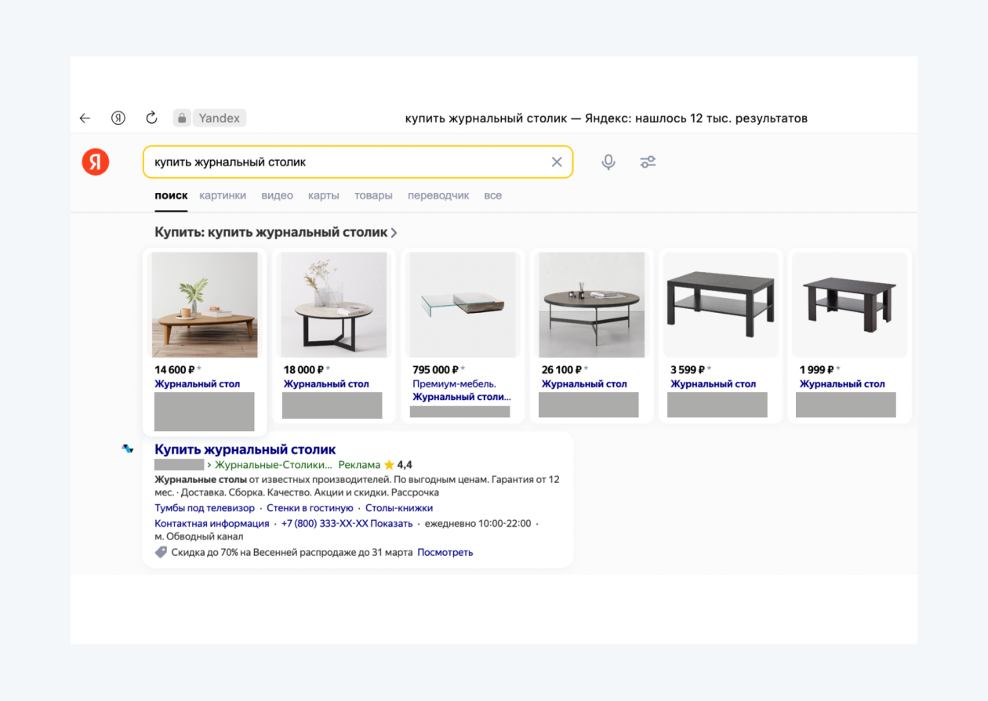
Task: Open search settings sliders icon
Action: click(648, 162)
